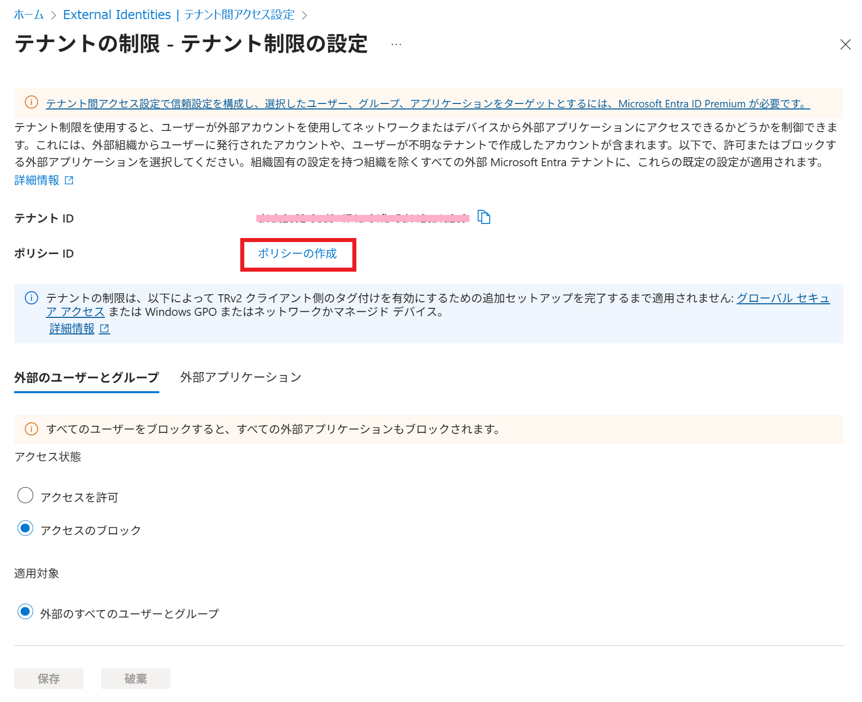Open the 外部のユーザーとグループ tab
Viewport: 862px width, 702px height.
click(x=86, y=377)
